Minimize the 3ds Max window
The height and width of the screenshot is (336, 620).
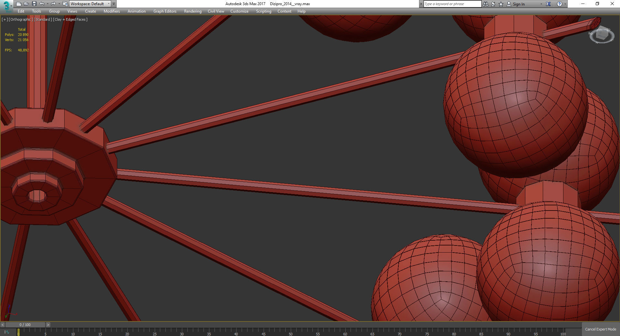pos(583,4)
